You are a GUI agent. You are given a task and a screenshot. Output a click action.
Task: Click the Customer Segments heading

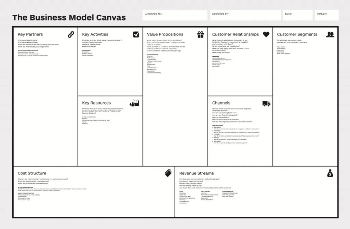point(297,34)
